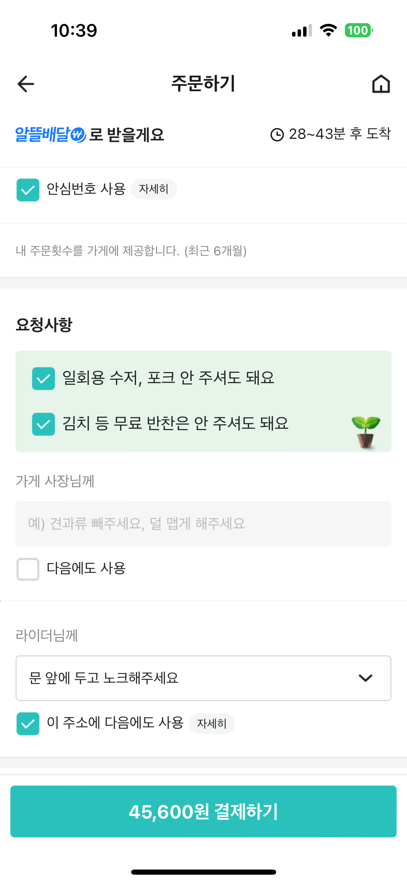The width and height of the screenshot is (407, 883).
Task: Tap the 알뜰배달 won badge icon
Action: pyautogui.click(x=78, y=135)
